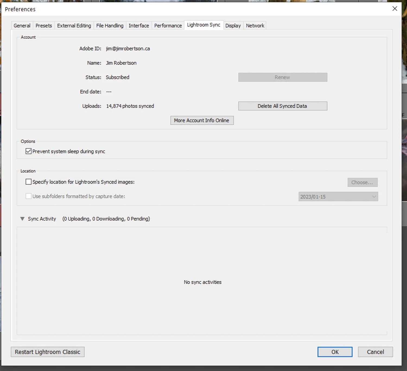Switch to the General tab
This screenshot has height=371, width=407.
pyautogui.click(x=22, y=25)
